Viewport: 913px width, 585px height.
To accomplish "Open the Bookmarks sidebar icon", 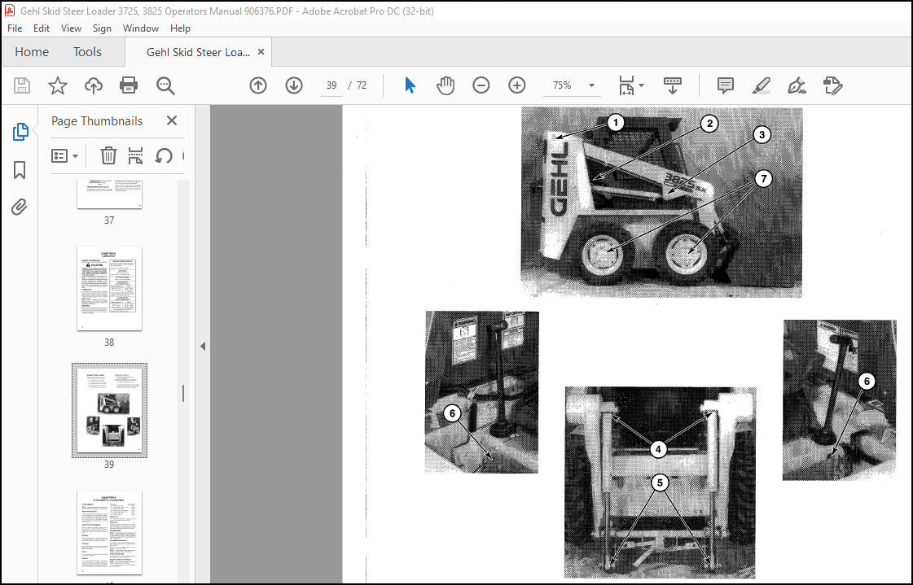I will [x=20, y=170].
